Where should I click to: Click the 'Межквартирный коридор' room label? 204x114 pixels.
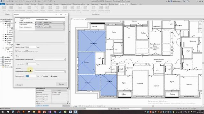coord(159,60)
